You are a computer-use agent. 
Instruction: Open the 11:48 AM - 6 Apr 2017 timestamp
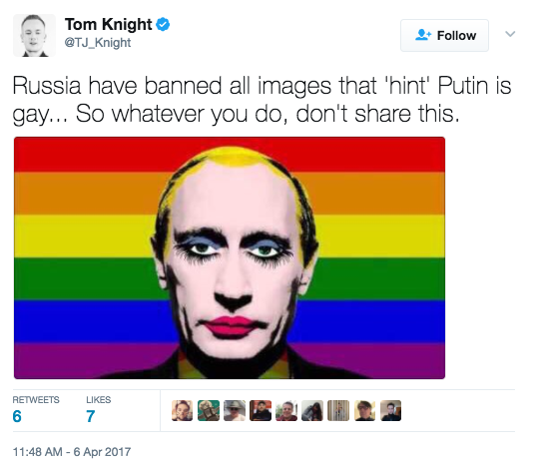click(72, 451)
